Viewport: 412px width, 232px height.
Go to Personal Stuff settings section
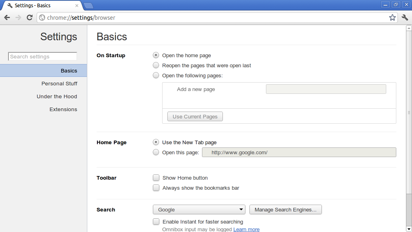(x=59, y=83)
